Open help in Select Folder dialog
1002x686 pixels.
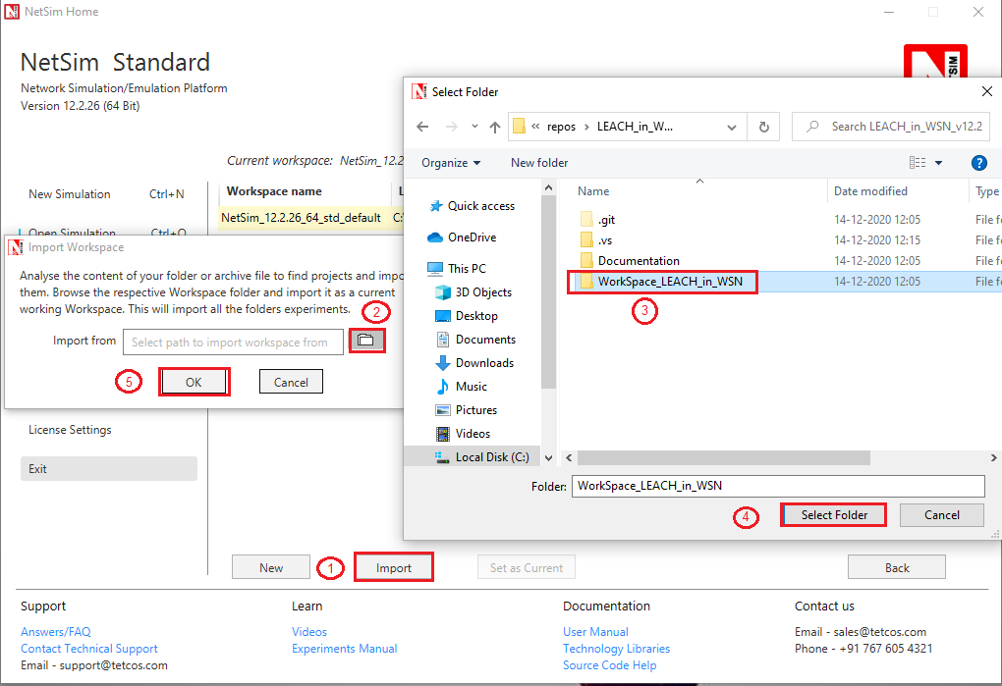(978, 163)
